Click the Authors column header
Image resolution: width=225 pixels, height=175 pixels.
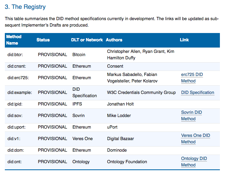coord(114,40)
